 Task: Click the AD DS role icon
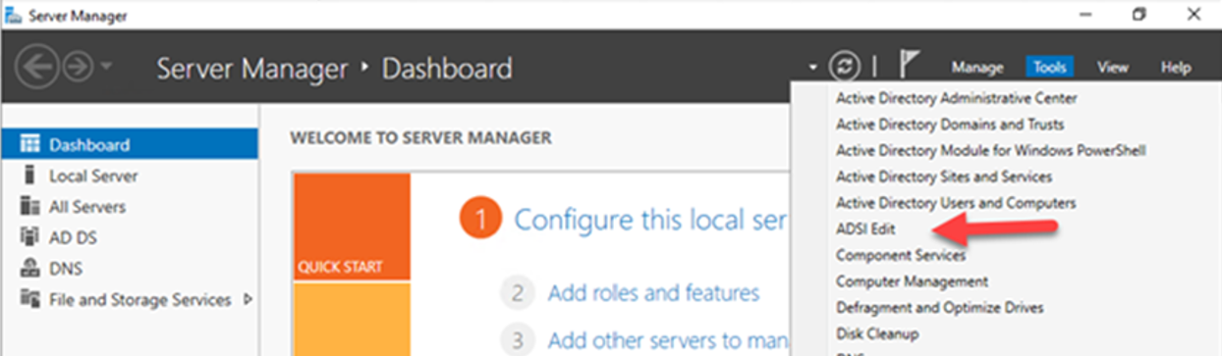(29, 237)
